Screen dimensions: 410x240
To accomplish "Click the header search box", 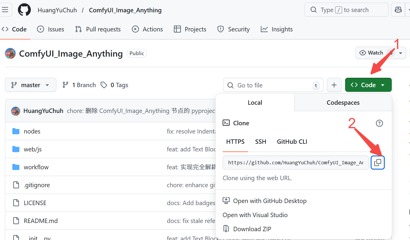I will 347,10.
